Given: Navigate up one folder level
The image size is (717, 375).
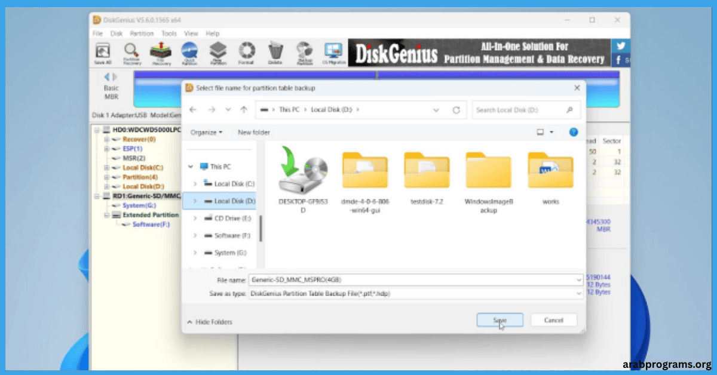Looking at the screenshot, I should coord(243,110).
